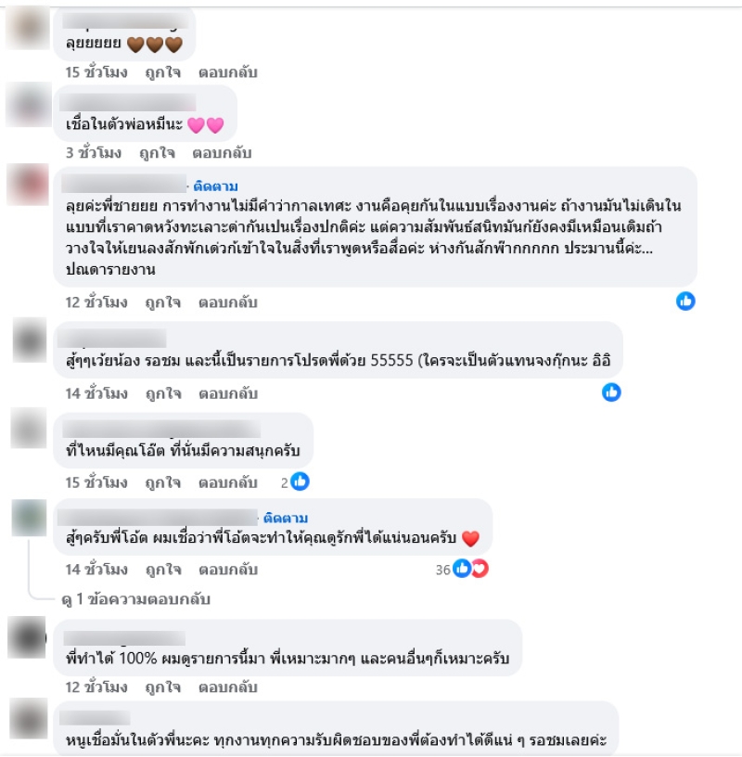The width and height of the screenshot is (742, 757).
Task: Expand ดู 1 ข้อความตอบกลับ replies thread
Action: (x=136, y=599)
